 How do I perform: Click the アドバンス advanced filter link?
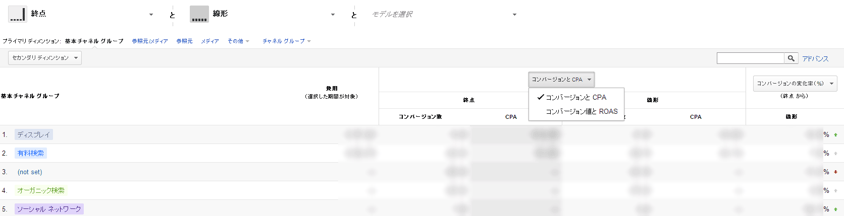pyautogui.click(x=815, y=58)
